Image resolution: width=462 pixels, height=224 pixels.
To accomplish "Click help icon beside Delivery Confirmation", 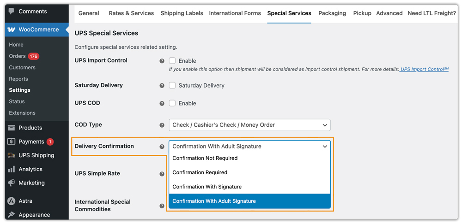I will pos(162,147).
